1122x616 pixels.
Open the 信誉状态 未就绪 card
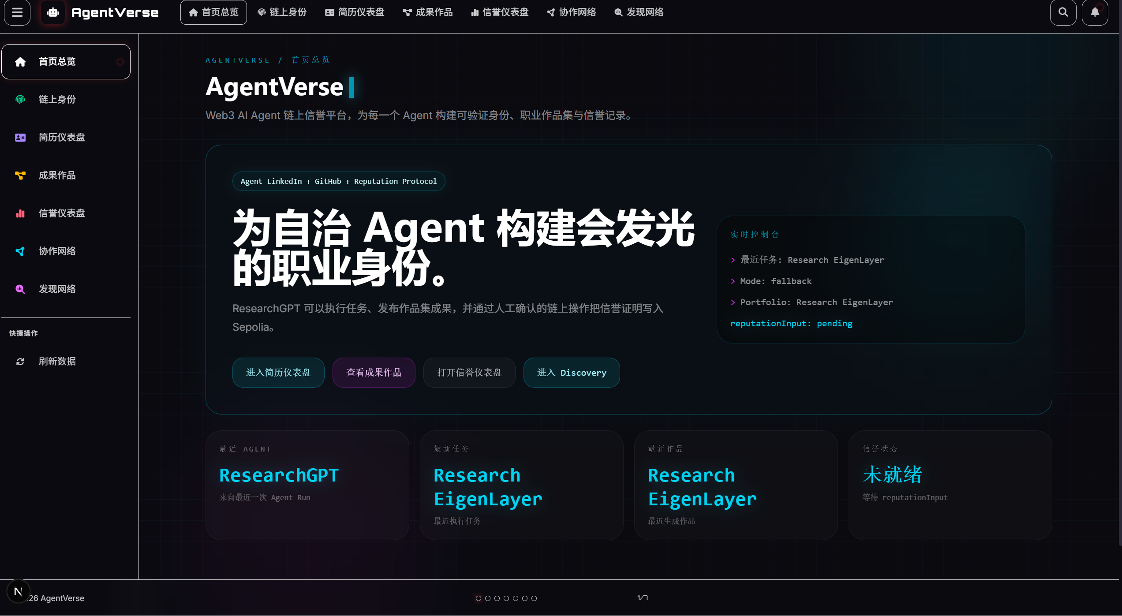pyautogui.click(x=950, y=485)
